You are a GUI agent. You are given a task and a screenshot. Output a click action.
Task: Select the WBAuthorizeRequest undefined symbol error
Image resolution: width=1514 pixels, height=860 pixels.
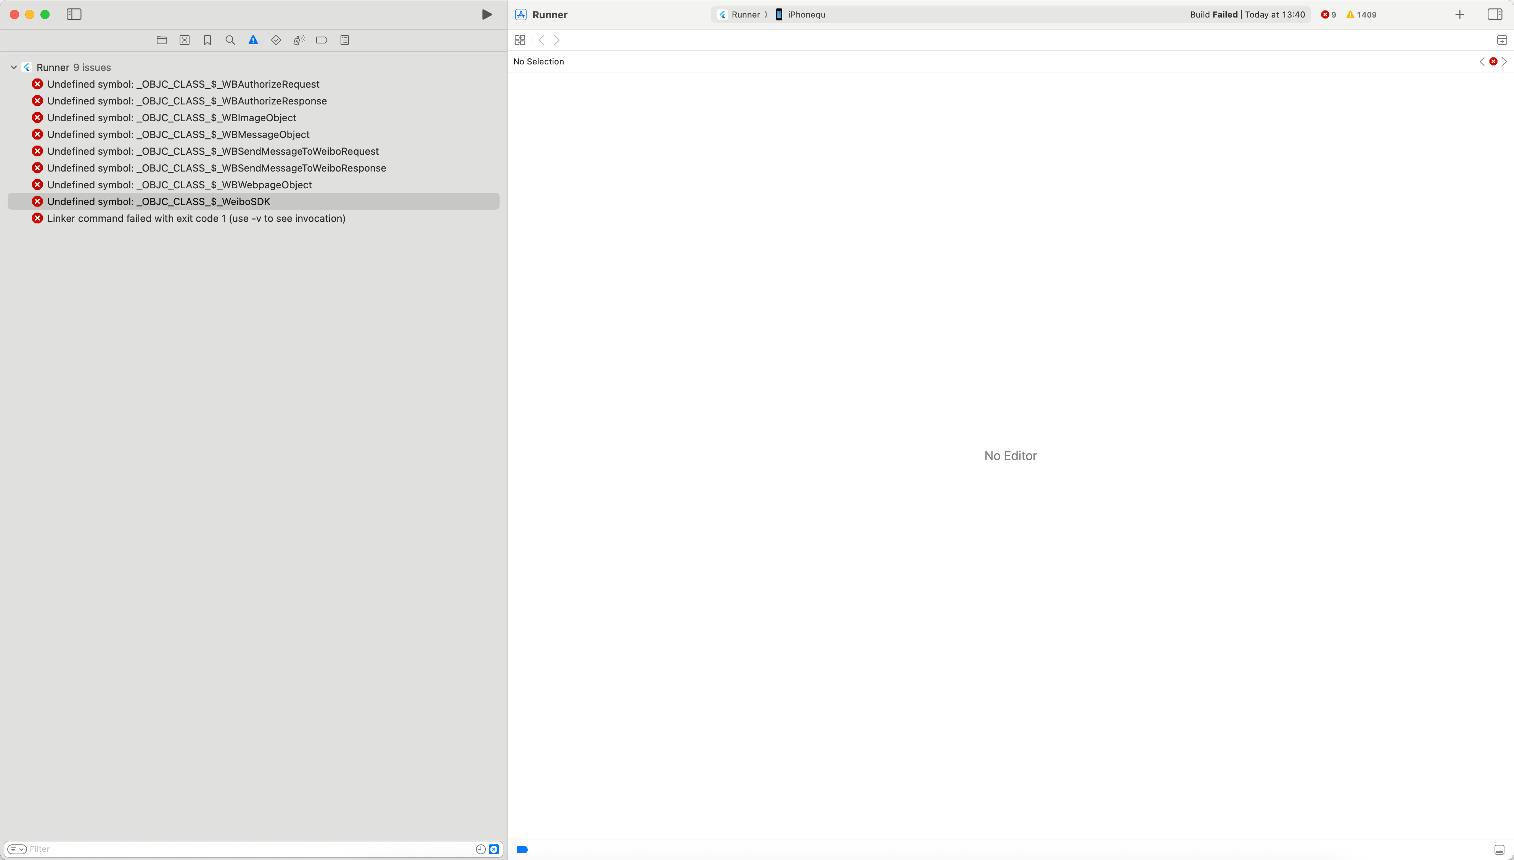tap(183, 84)
